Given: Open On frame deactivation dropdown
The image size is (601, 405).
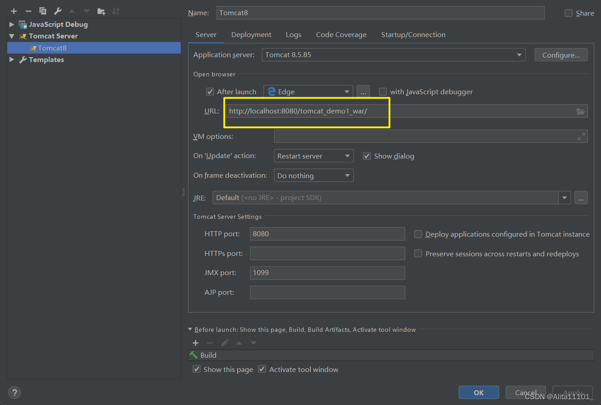Looking at the screenshot, I should pos(313,175).
